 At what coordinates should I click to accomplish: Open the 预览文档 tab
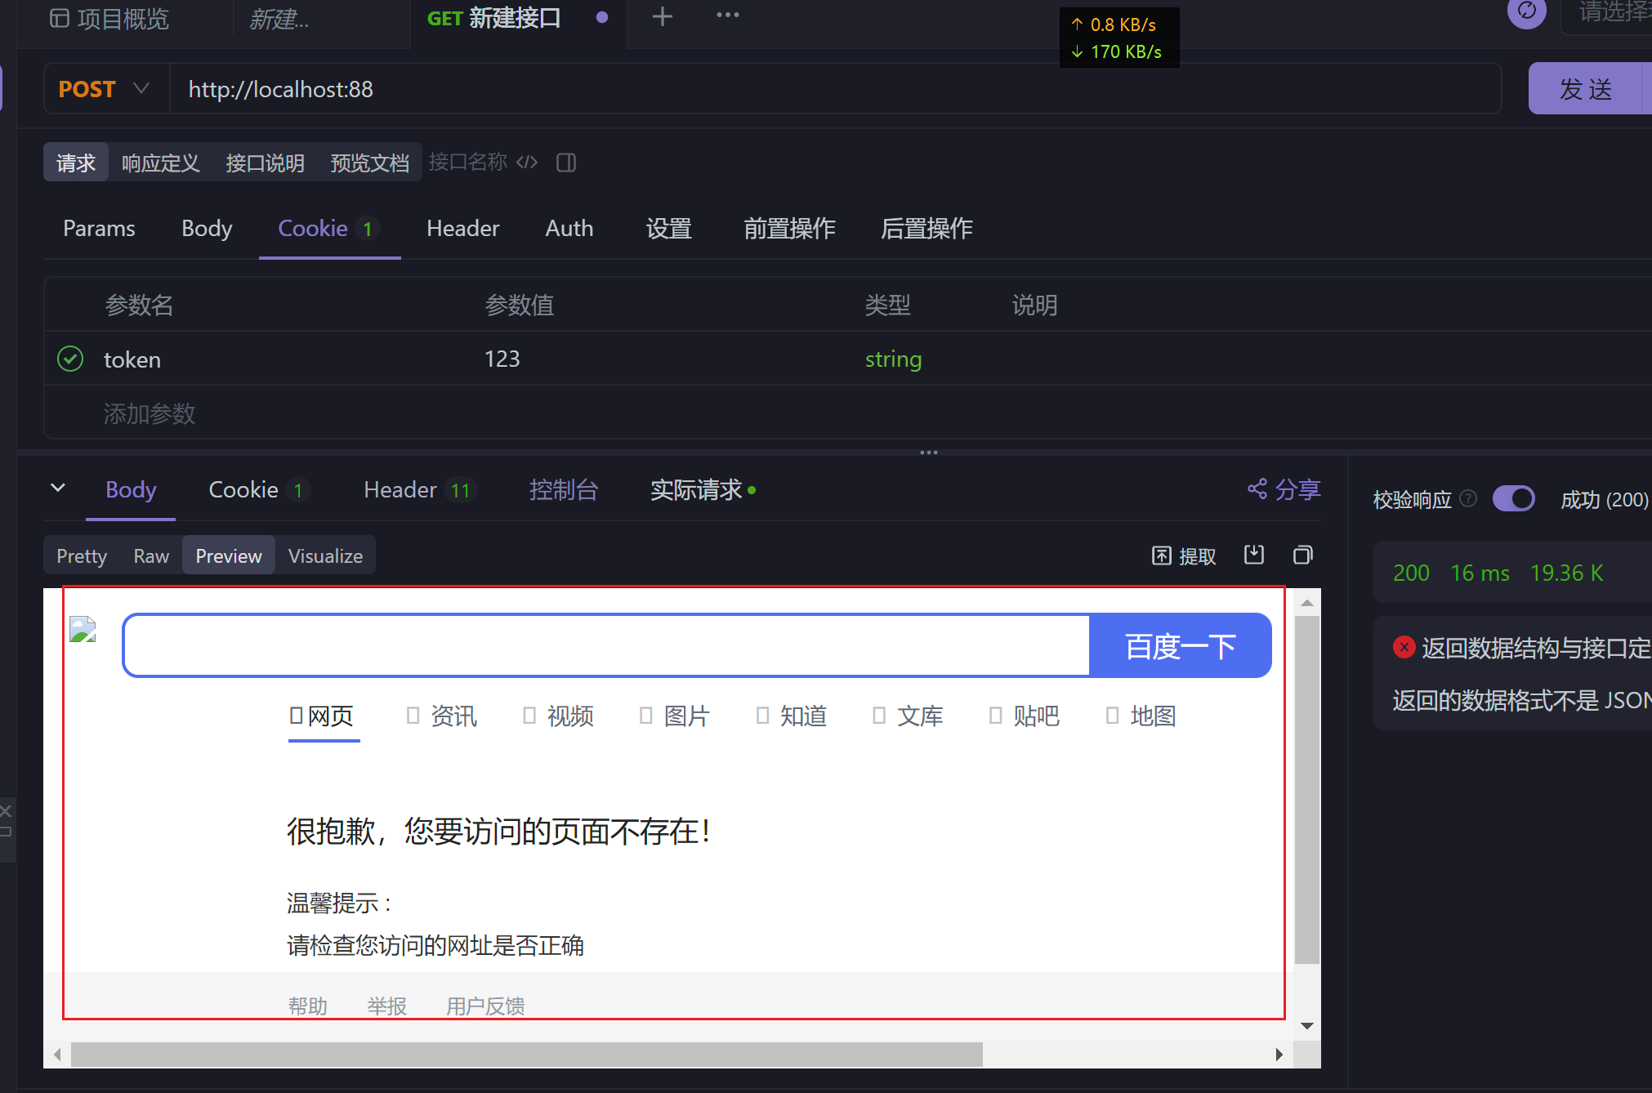point(369,163)
